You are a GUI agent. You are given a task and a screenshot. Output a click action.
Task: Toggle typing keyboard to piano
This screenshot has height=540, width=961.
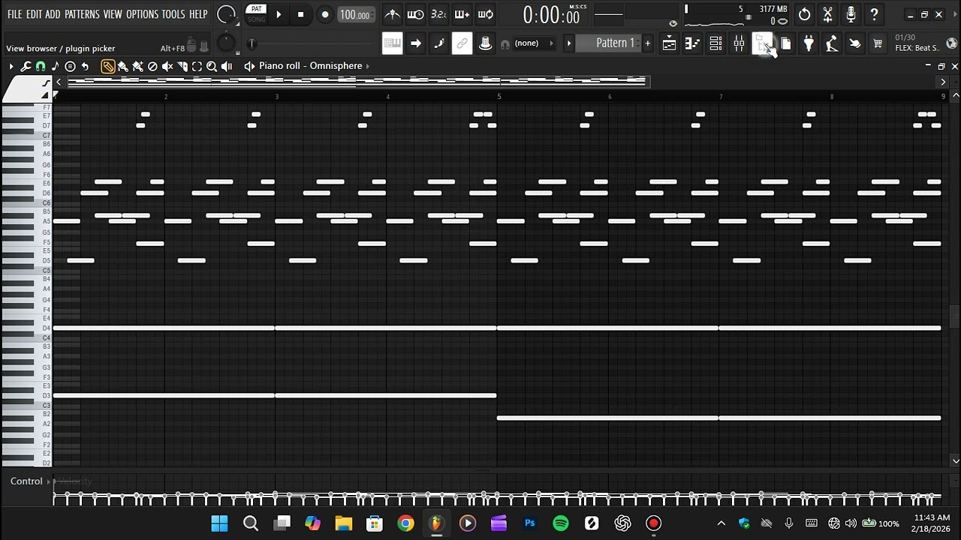point(392,43)
